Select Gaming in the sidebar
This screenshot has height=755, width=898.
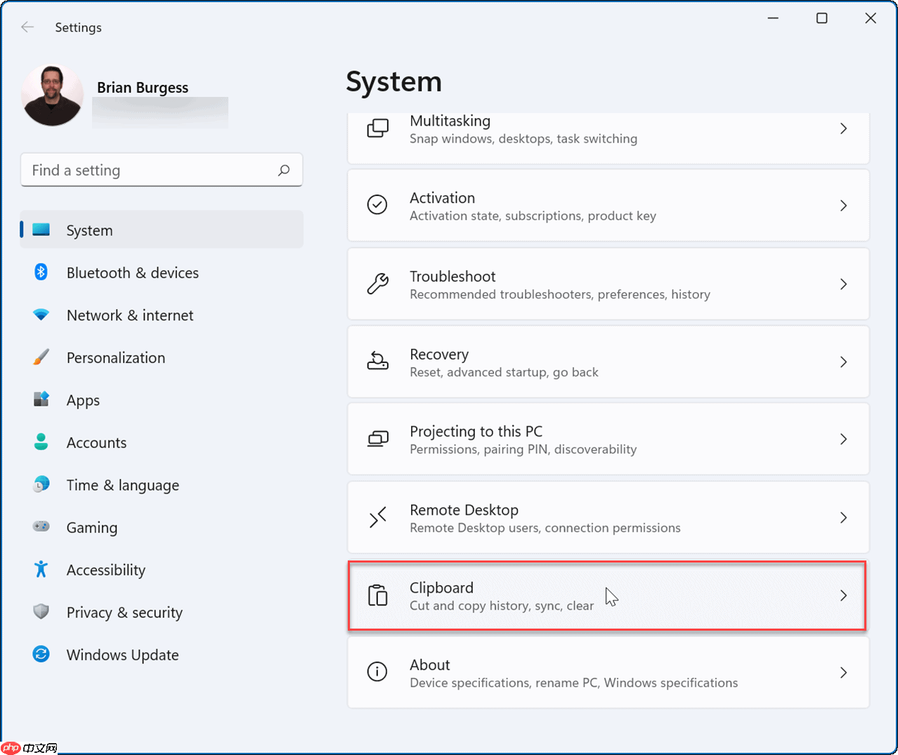(x=91, y=527)
